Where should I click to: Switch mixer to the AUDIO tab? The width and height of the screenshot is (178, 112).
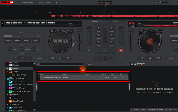(x=95, y=21)
